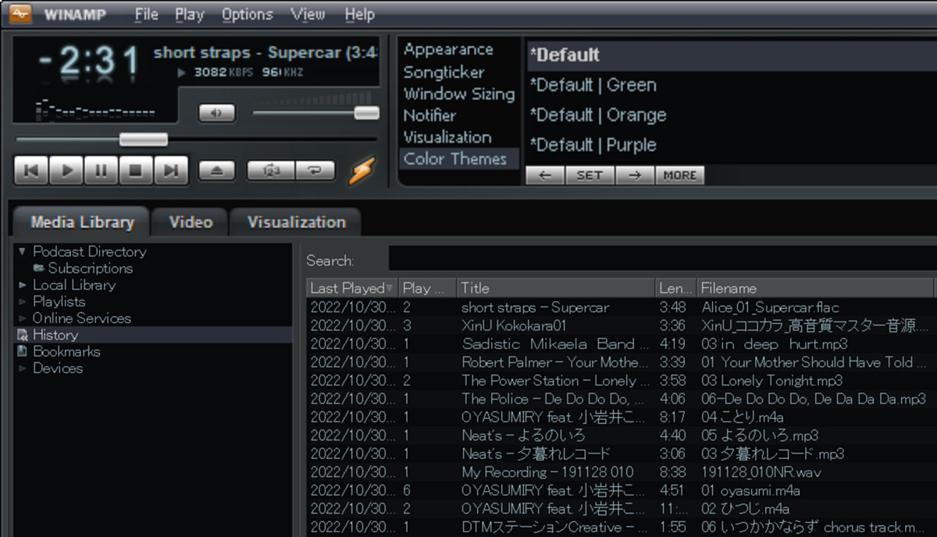Mute audio with the speaker button
Image resolution: width=937 pixels, height=537 pixels.
[x=217, y=113]
